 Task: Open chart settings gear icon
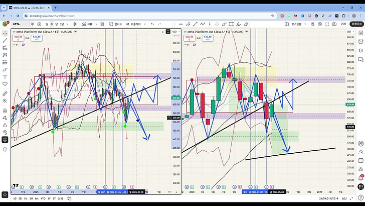click(x=320, y=24)
